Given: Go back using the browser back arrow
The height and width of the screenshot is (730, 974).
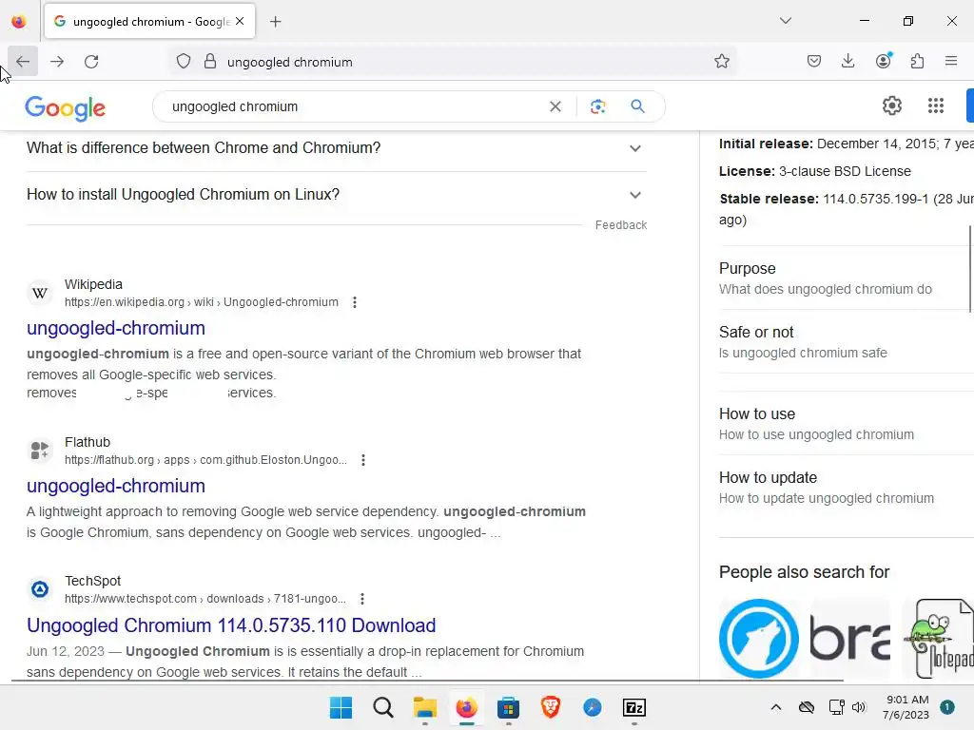Looking at the screenshot, I should (23, 62).
